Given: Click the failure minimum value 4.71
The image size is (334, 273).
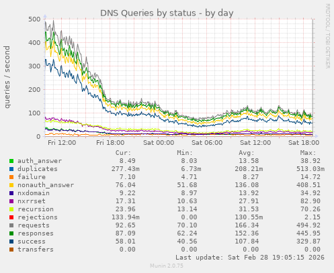Looking at the screenshot, I should 189,177.
